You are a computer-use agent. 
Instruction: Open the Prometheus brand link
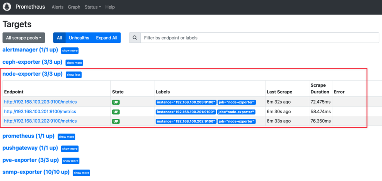coord(30,7)
